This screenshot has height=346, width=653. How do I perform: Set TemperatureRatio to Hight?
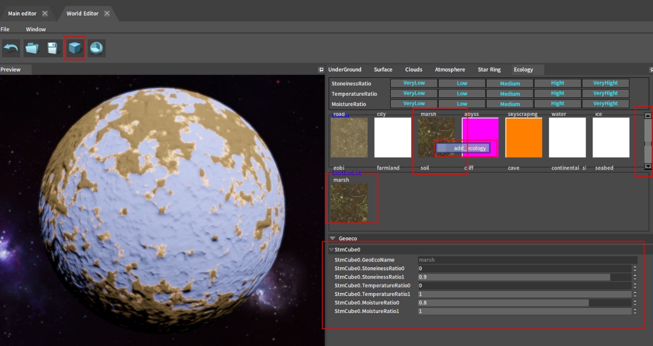[557, 94]
